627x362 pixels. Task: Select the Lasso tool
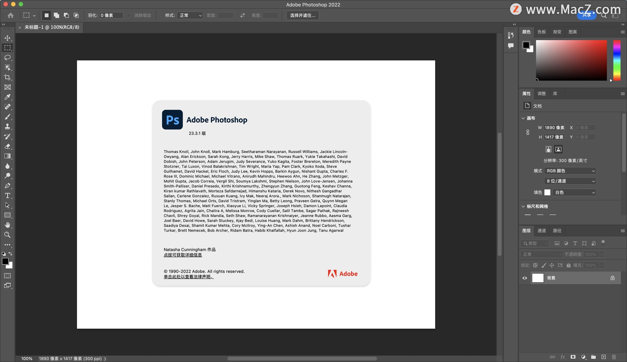pyautogui.click(x=7, y=58)
